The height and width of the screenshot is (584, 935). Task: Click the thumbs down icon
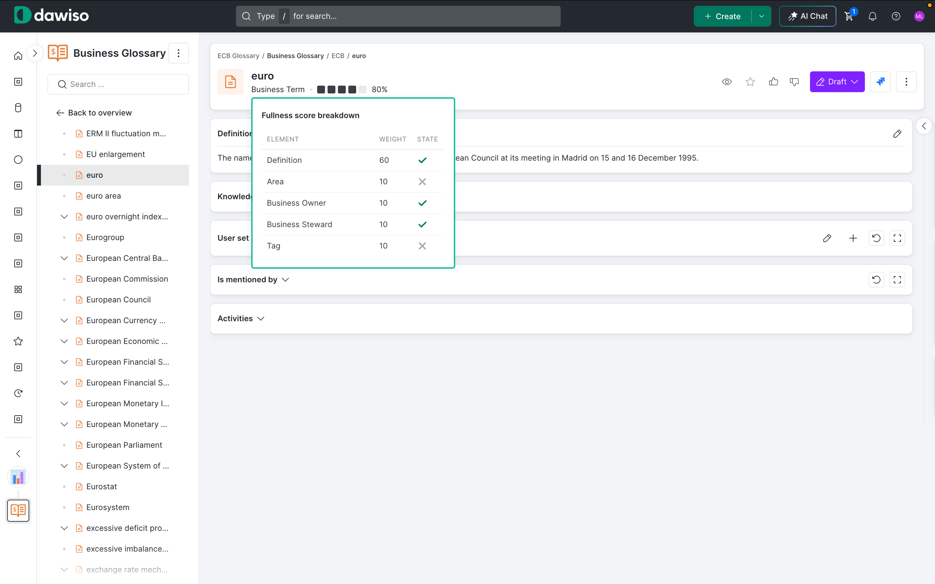[794, 81]
